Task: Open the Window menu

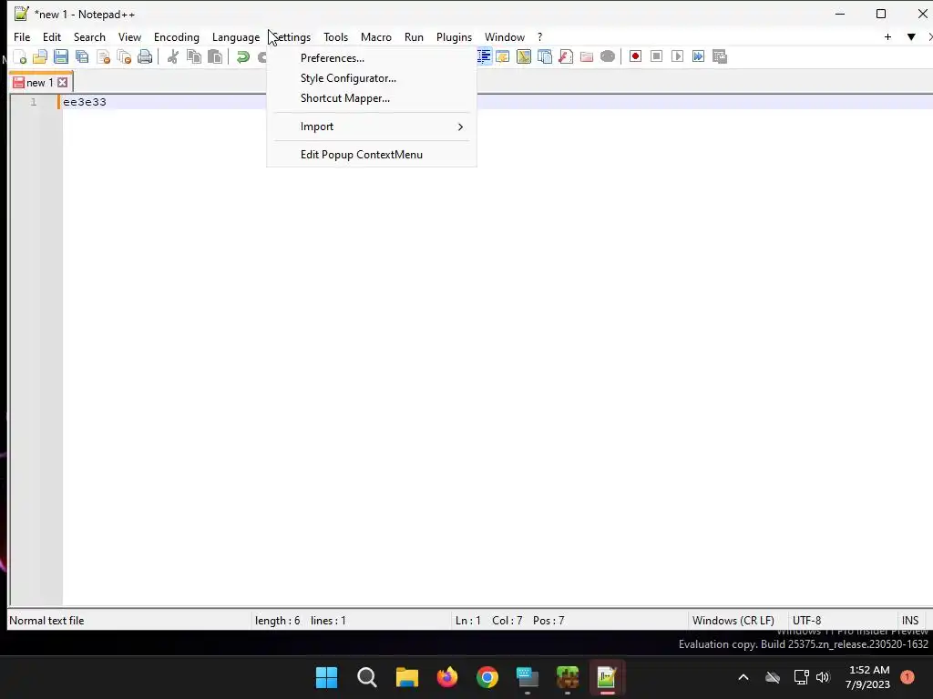Action: tap(505, 36)
